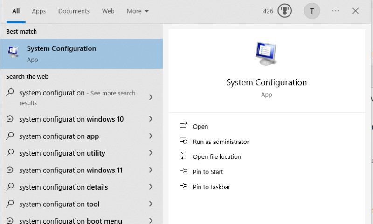Expand arrow for 'system configuration utility'
The image size is (373, 224).
pos(151,153)
